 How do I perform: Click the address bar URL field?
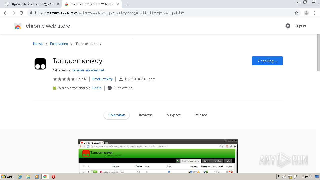click(x=160, y=13)
